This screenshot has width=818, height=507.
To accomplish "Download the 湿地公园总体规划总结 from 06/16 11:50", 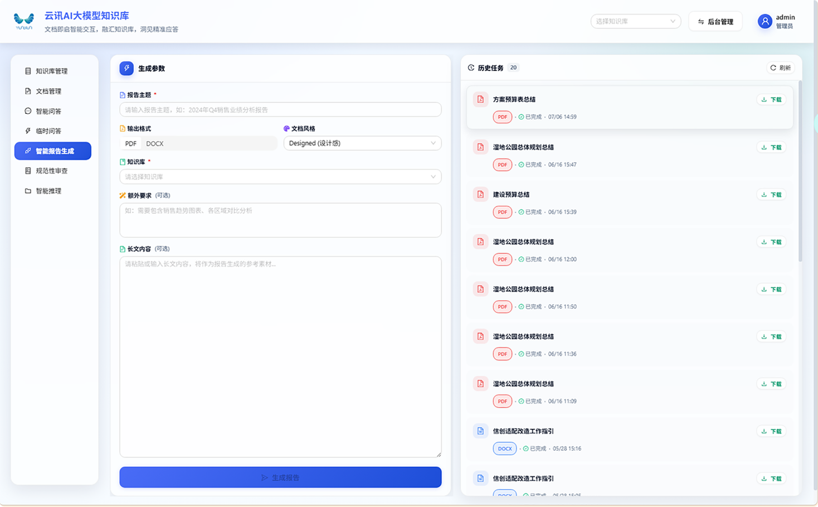I will click(771, 289).
